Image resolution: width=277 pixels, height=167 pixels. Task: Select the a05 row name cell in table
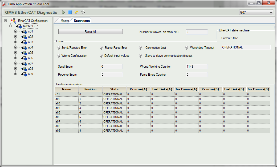pos(66,112)
